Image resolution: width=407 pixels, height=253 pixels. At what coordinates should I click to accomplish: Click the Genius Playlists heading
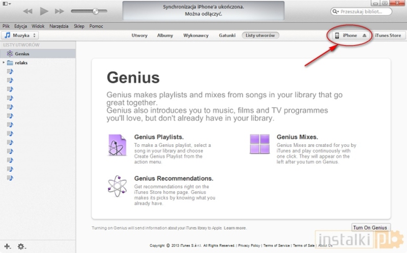point(159,137)
